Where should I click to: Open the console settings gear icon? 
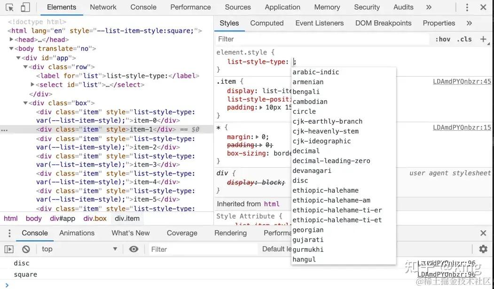click(483, 249)
